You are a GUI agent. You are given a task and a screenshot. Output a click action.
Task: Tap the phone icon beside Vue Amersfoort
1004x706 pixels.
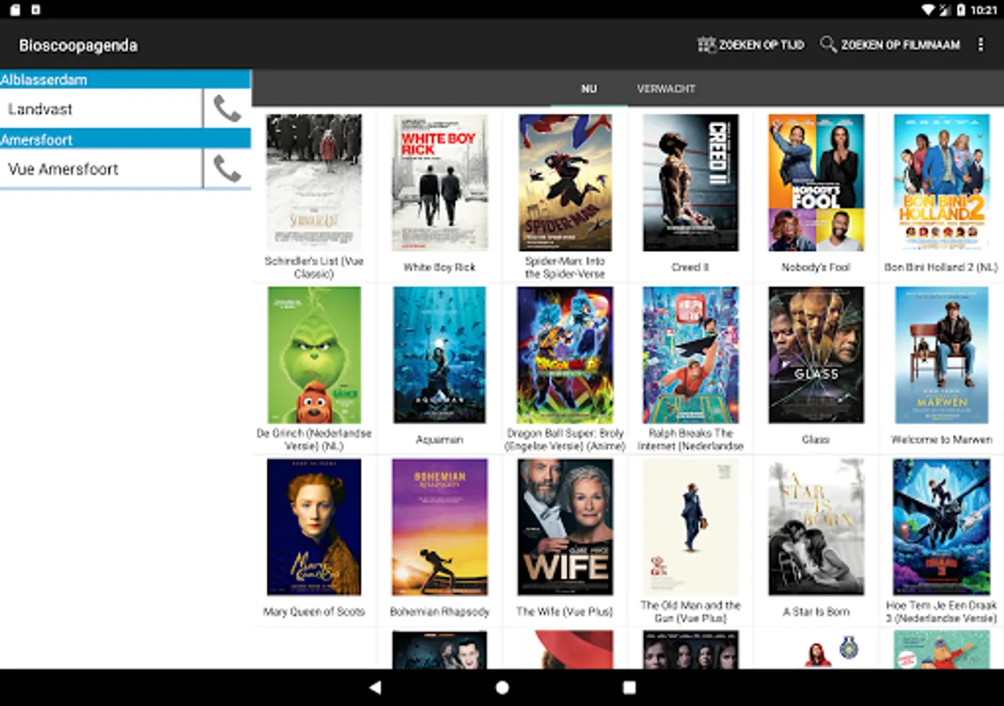pos(227,169)
